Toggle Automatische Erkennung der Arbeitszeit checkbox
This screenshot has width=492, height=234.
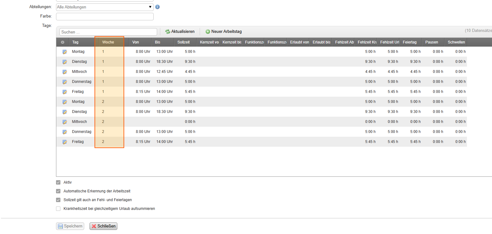[58, 191]
